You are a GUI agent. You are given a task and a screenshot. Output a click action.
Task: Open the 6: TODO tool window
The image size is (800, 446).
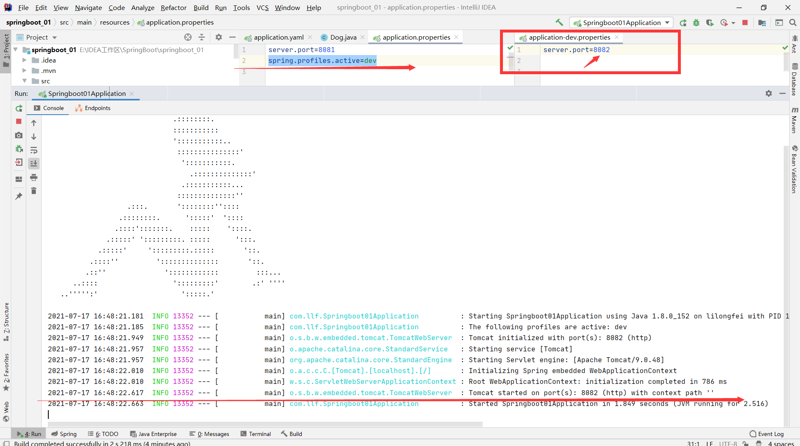point(103,434)
